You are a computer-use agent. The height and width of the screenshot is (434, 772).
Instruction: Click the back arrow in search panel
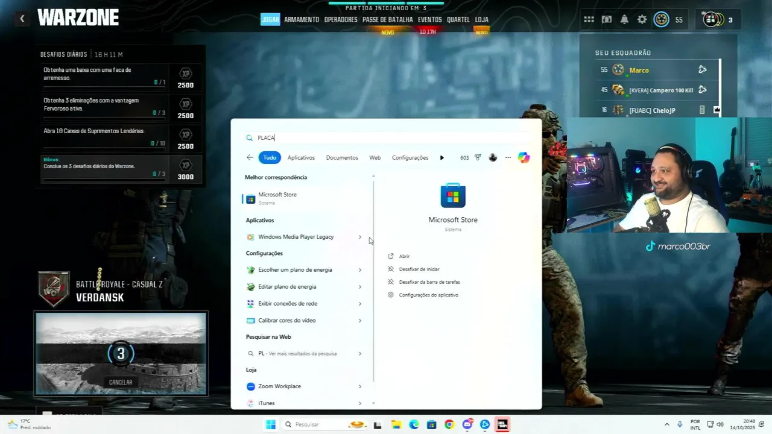(250, 157)
